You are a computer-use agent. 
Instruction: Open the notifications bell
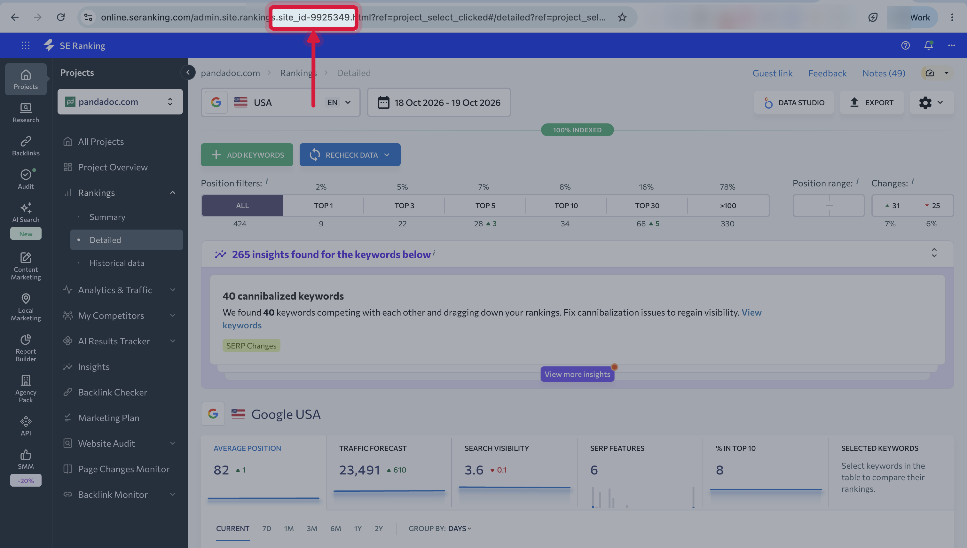coord(929,45)
